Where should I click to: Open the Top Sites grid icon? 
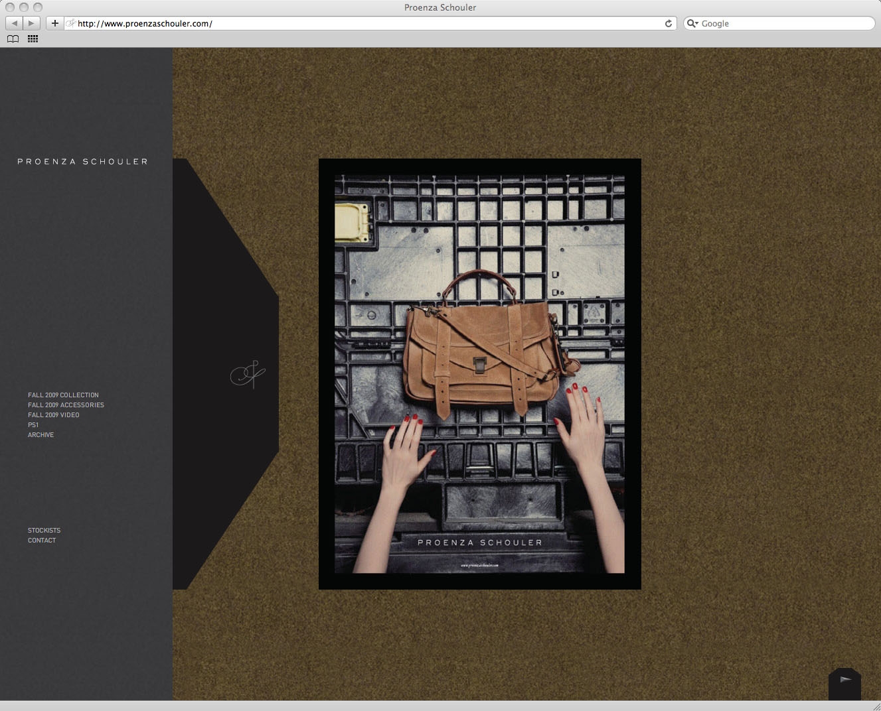tap(33, 39)
